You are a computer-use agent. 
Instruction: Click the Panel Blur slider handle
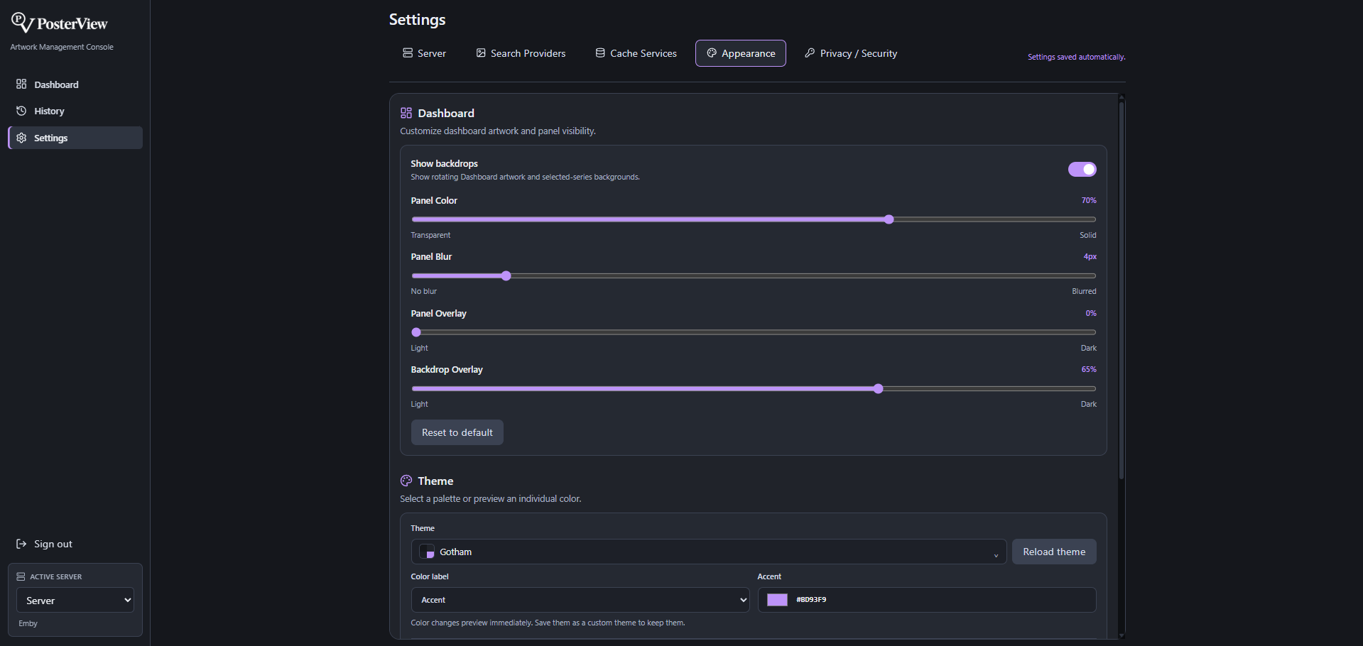click(506, 275)
